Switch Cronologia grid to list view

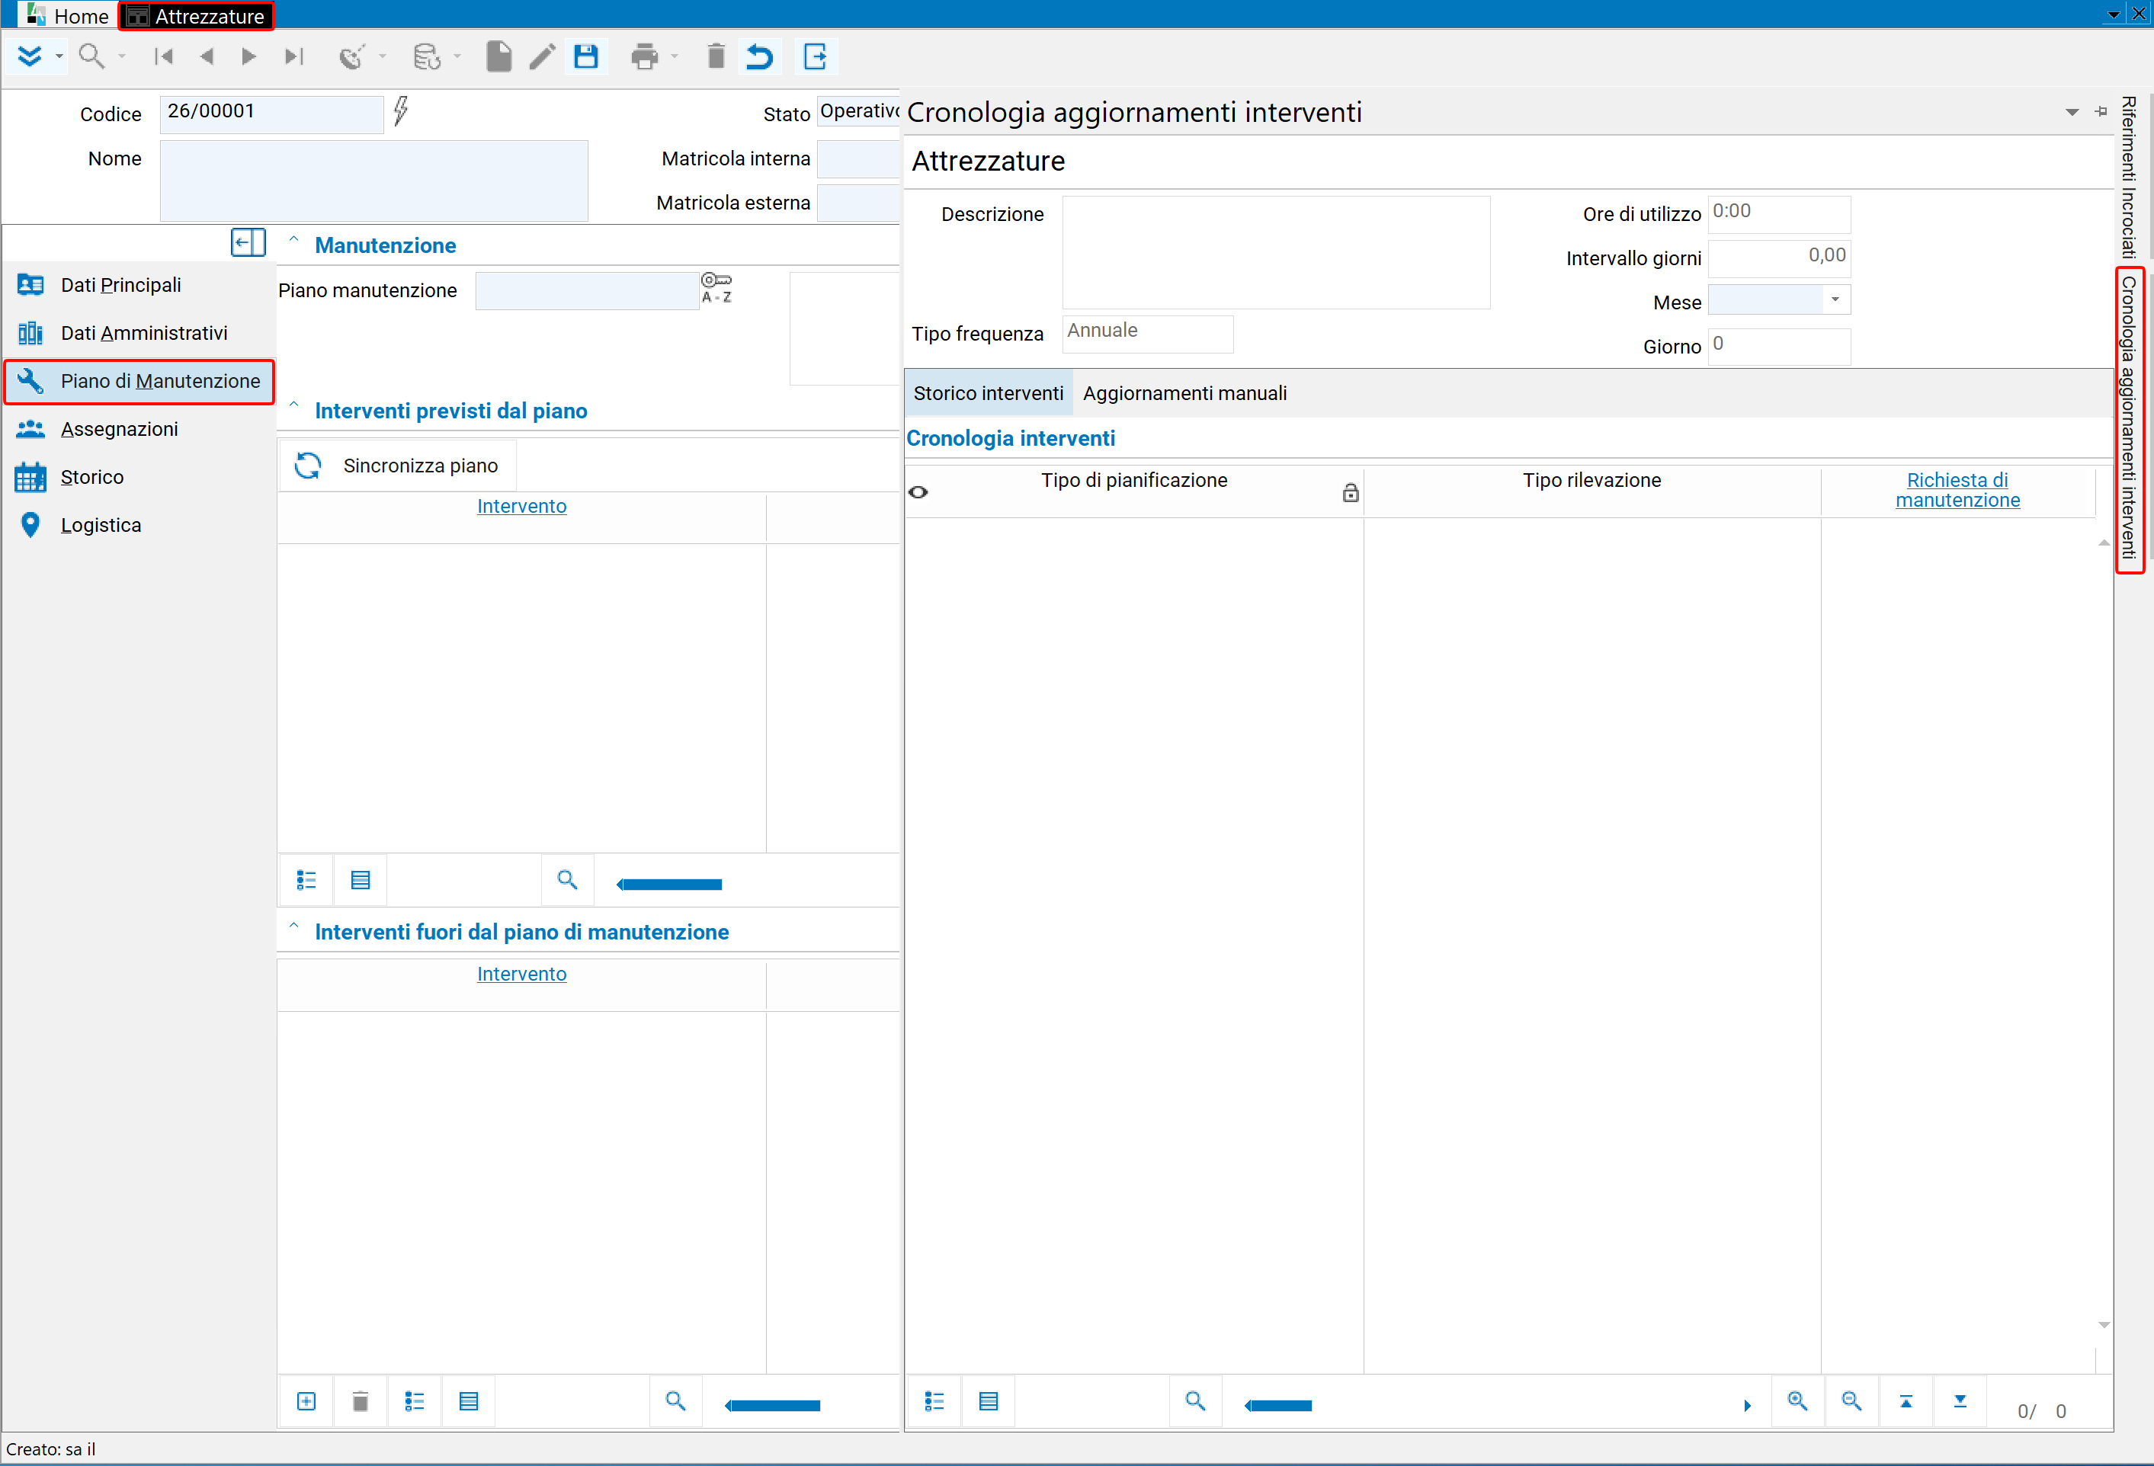934,1401
